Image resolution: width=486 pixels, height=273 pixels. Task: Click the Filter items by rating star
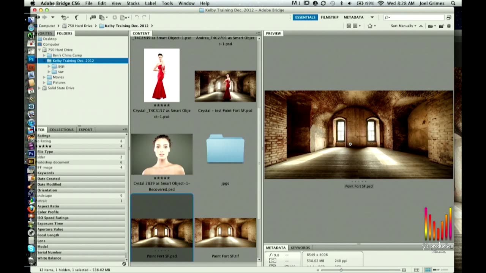pyautogui.click(x=371, y=26)
